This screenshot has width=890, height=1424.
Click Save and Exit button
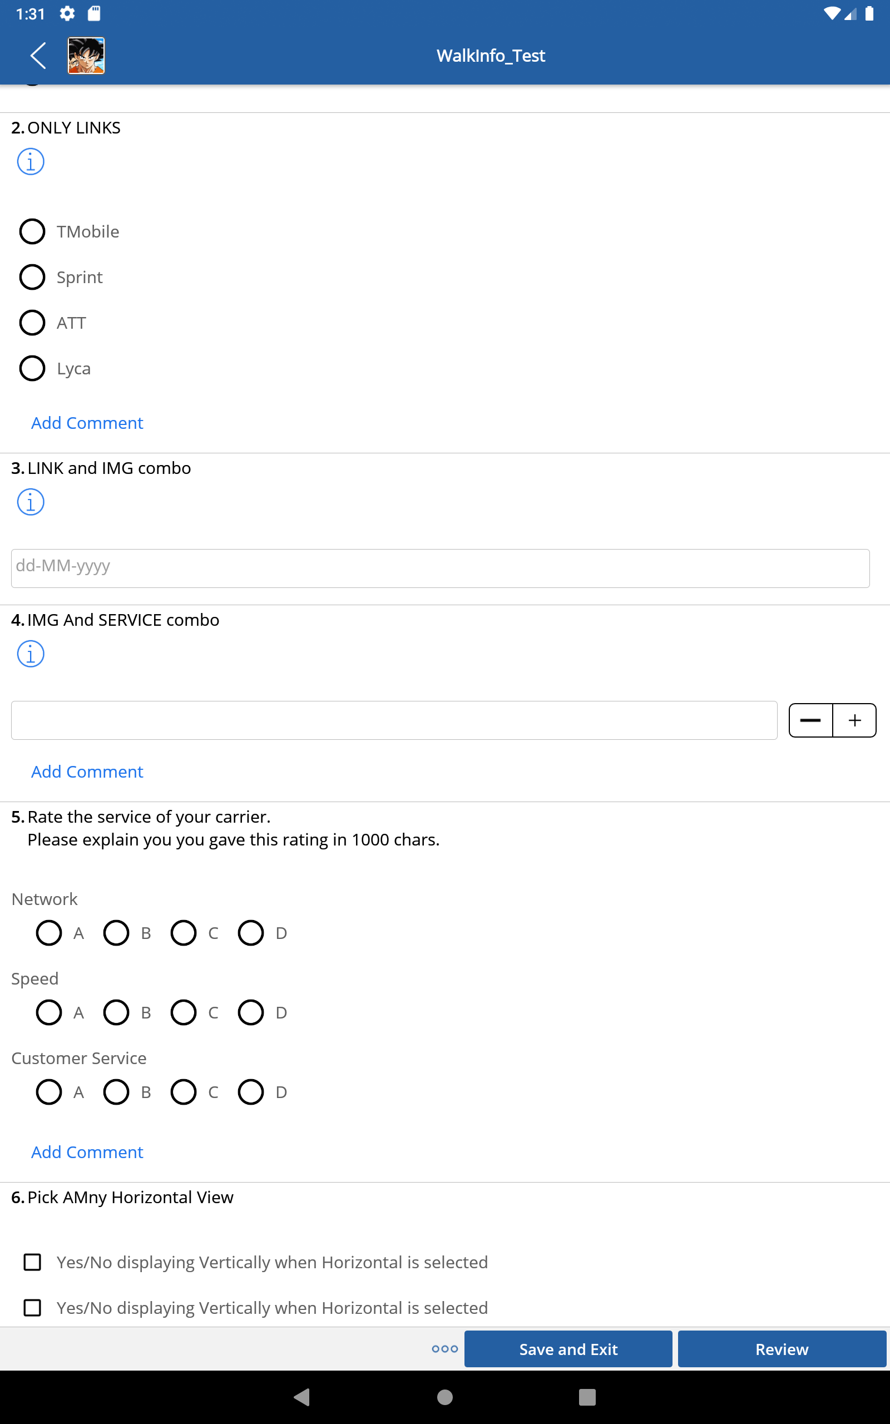click(x=568, y=1349)
